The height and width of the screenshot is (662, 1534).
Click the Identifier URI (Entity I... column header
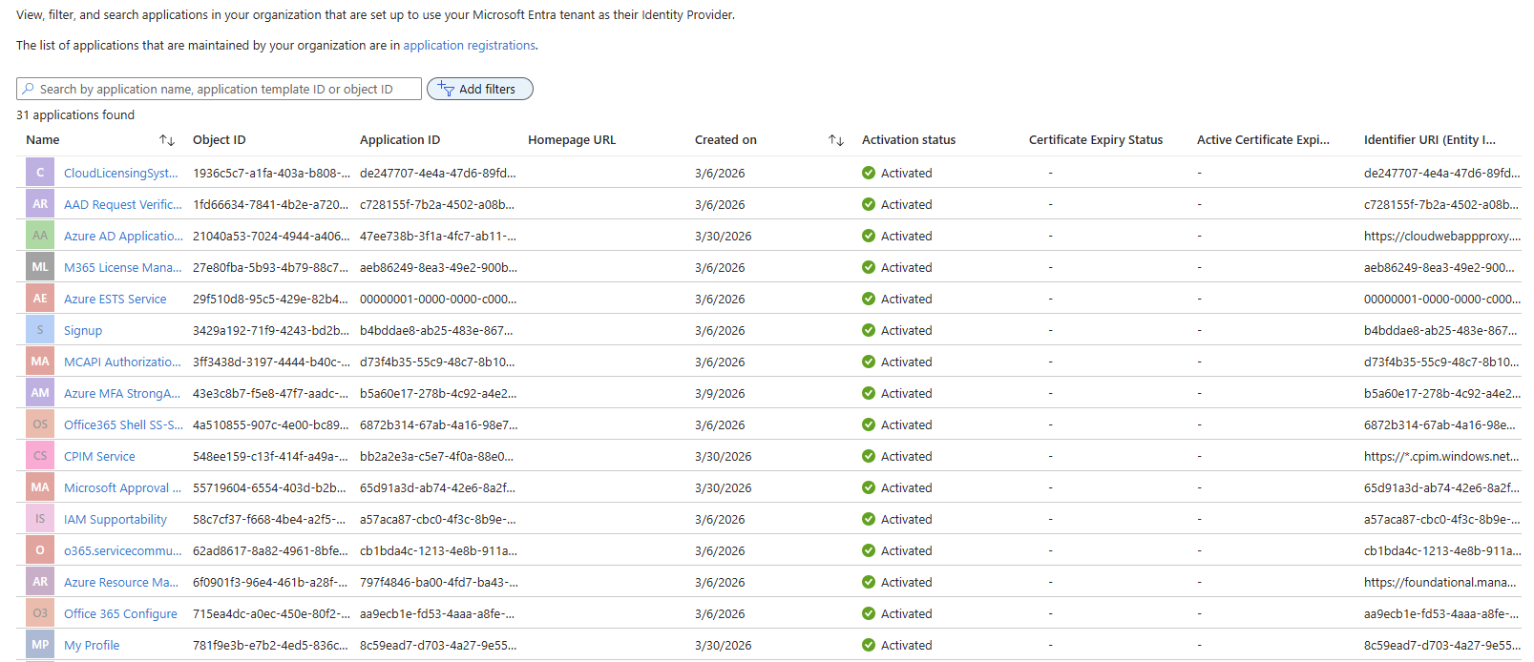[1430, 139]
